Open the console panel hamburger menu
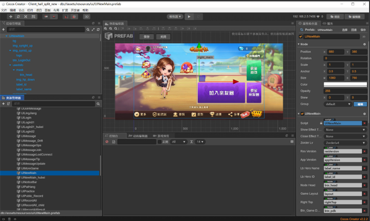Screen dimensions: 370x221 click(x=292, y=136)
